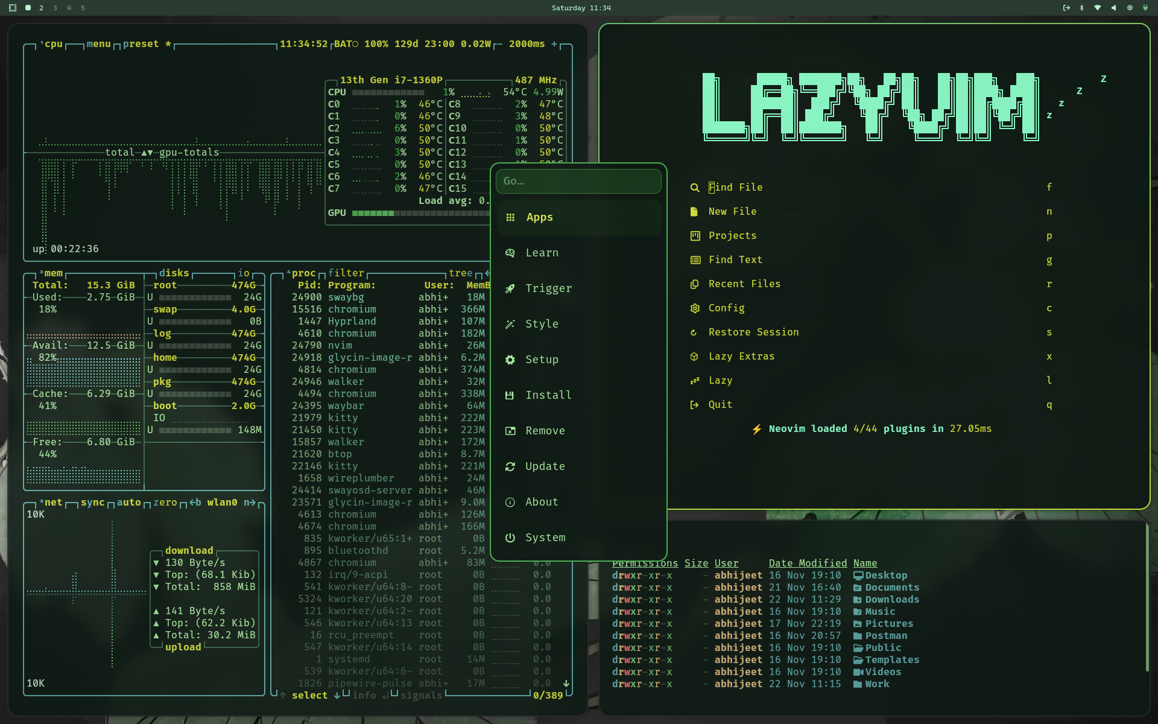Click the Recent Files icon in LazyVim

(695, 284)
